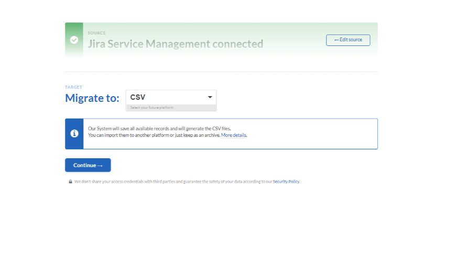Viewport: 456px width, 258px height.
Task: Click the green checkmark source connected icon
Action: click(x=74, y=40)
